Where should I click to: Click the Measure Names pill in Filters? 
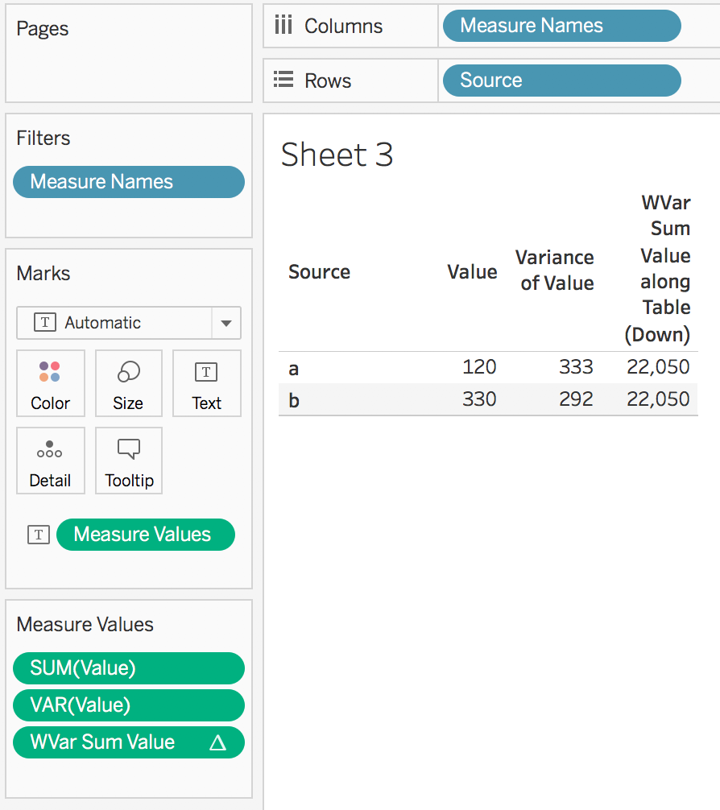(128, 182)
